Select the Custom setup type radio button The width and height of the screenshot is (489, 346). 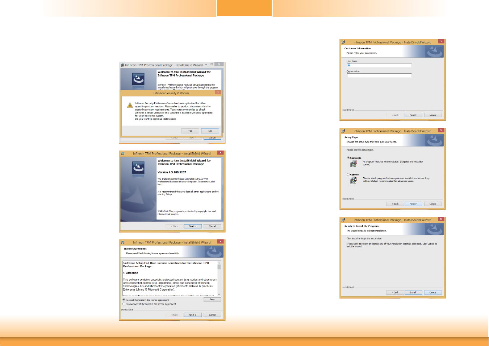click(348, 174)
